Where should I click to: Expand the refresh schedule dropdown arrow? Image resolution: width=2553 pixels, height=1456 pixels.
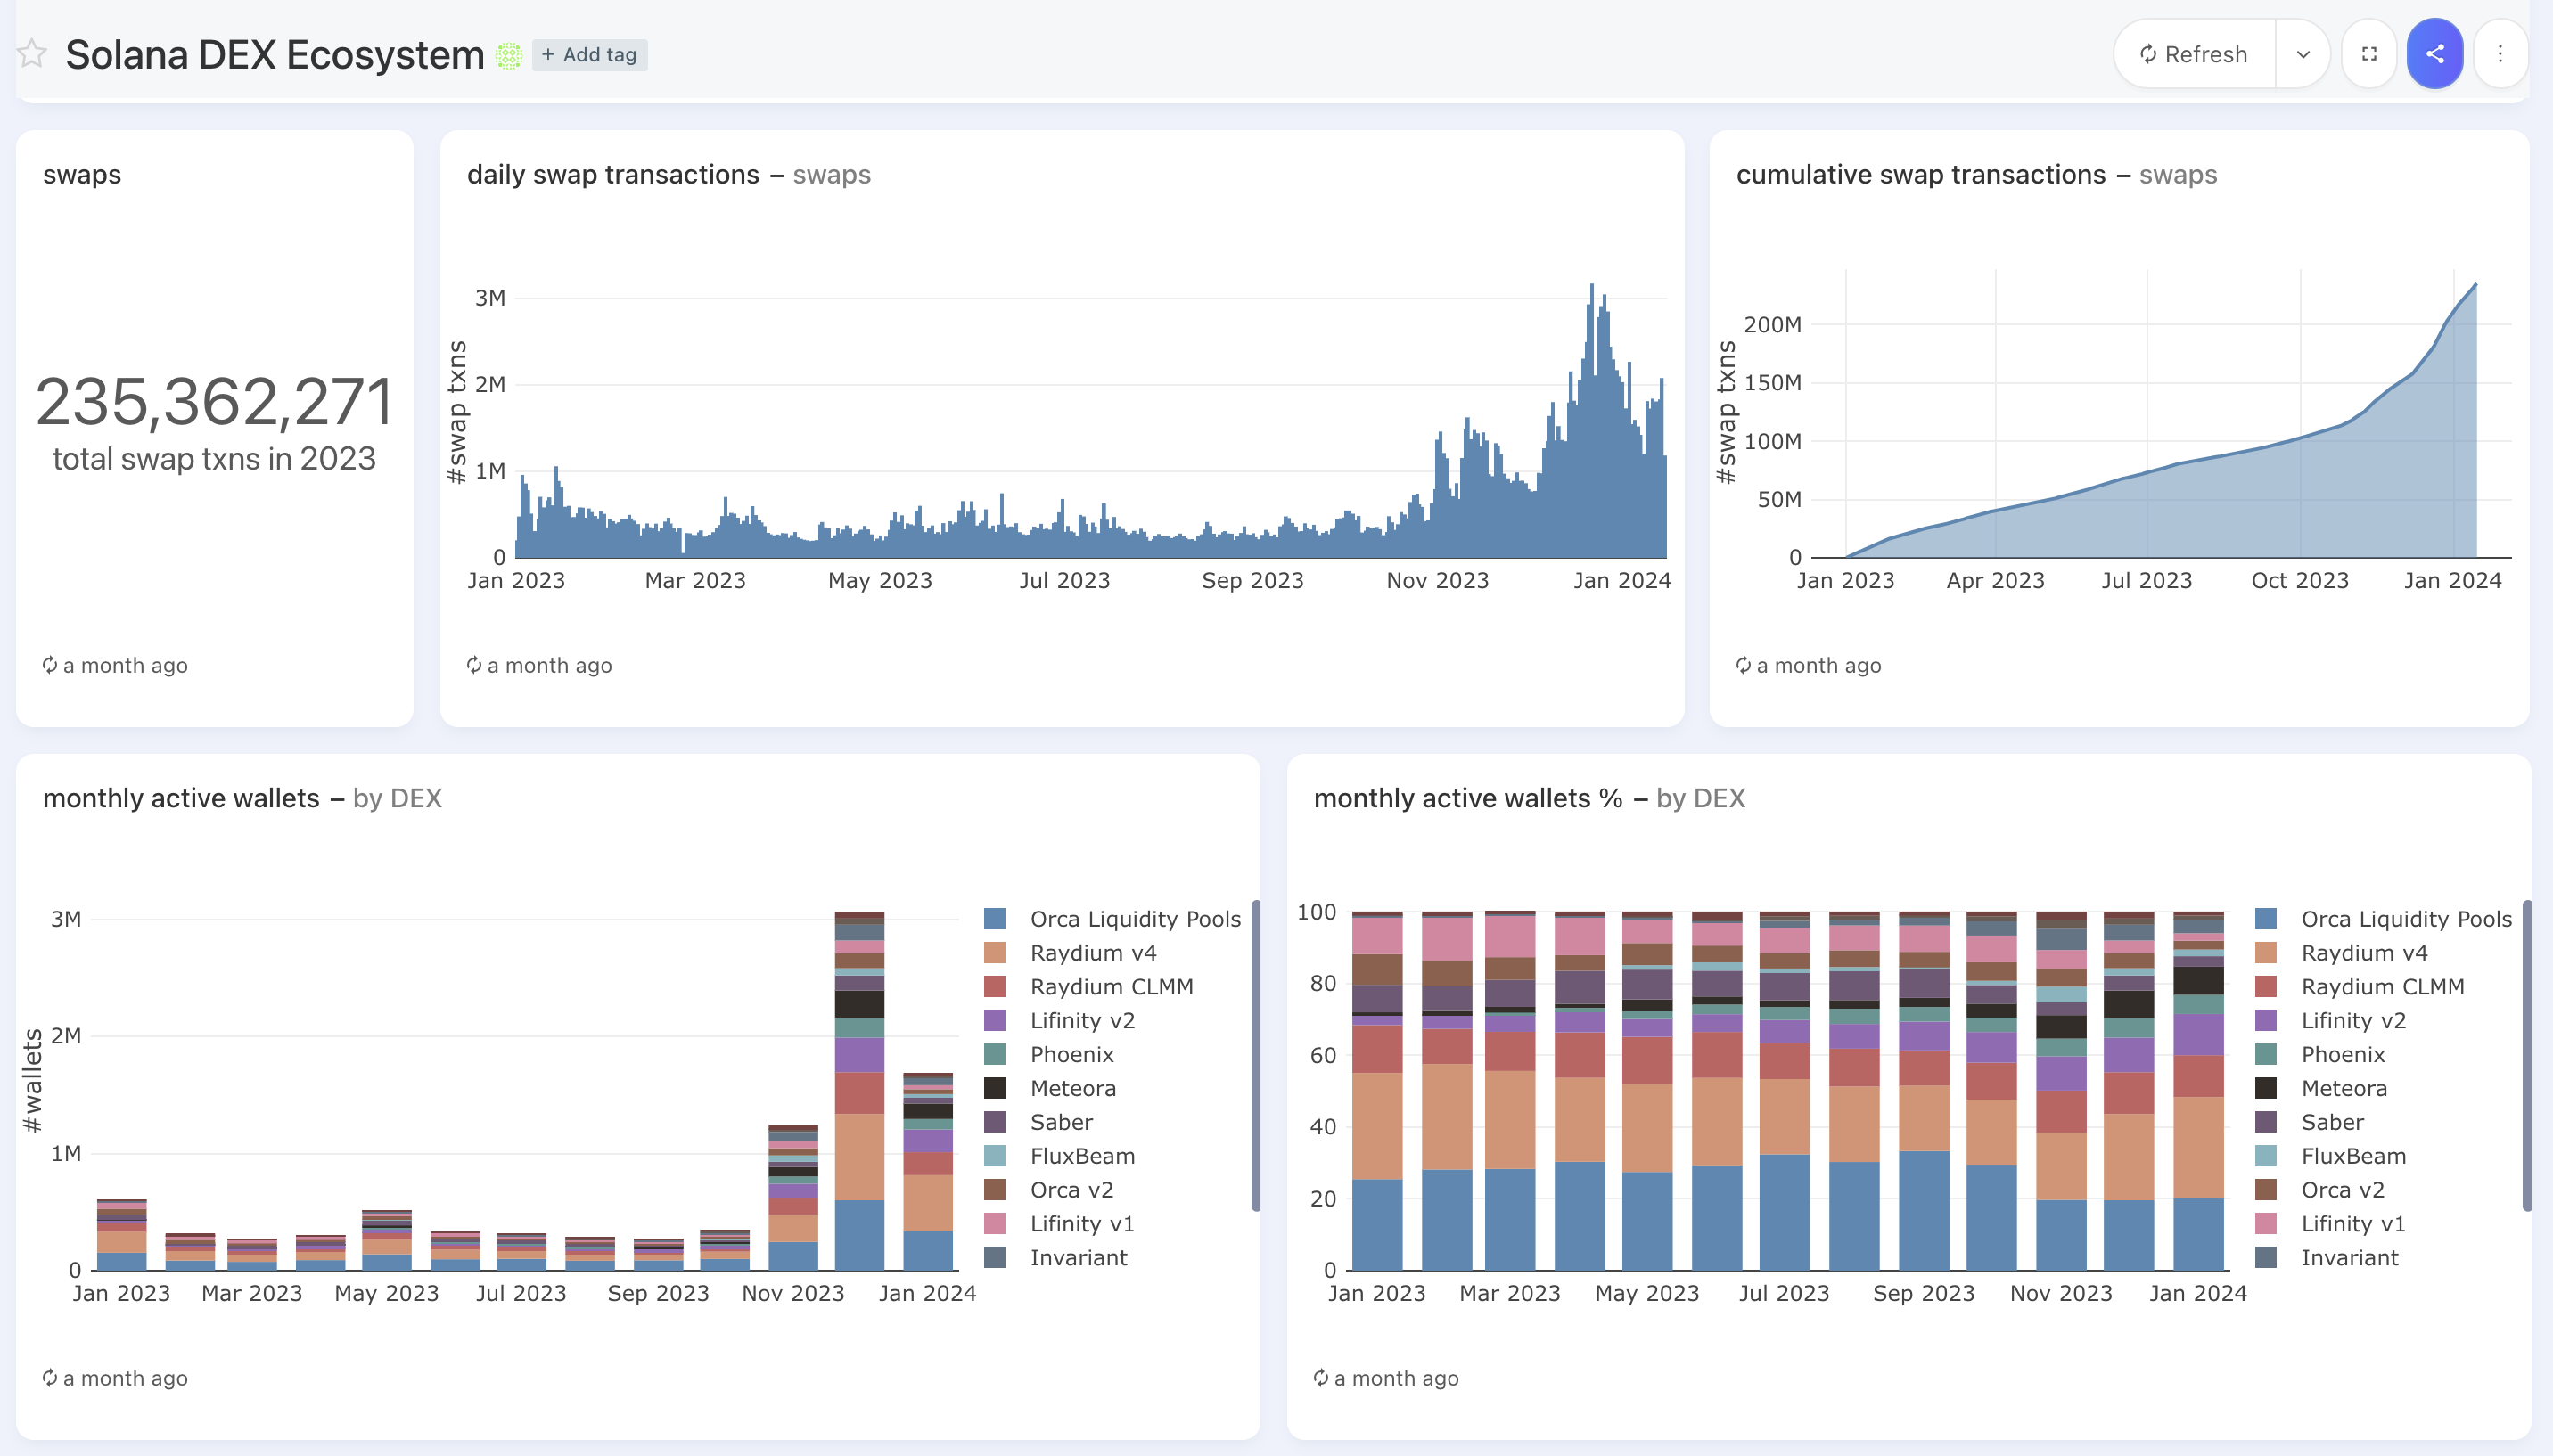(2302, 54)
